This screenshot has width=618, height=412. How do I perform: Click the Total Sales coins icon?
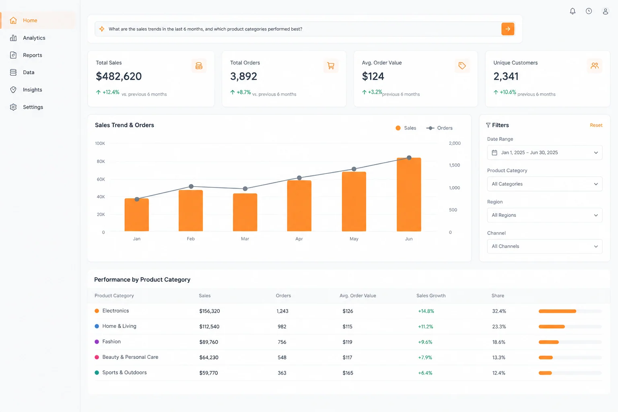point(199,66)
